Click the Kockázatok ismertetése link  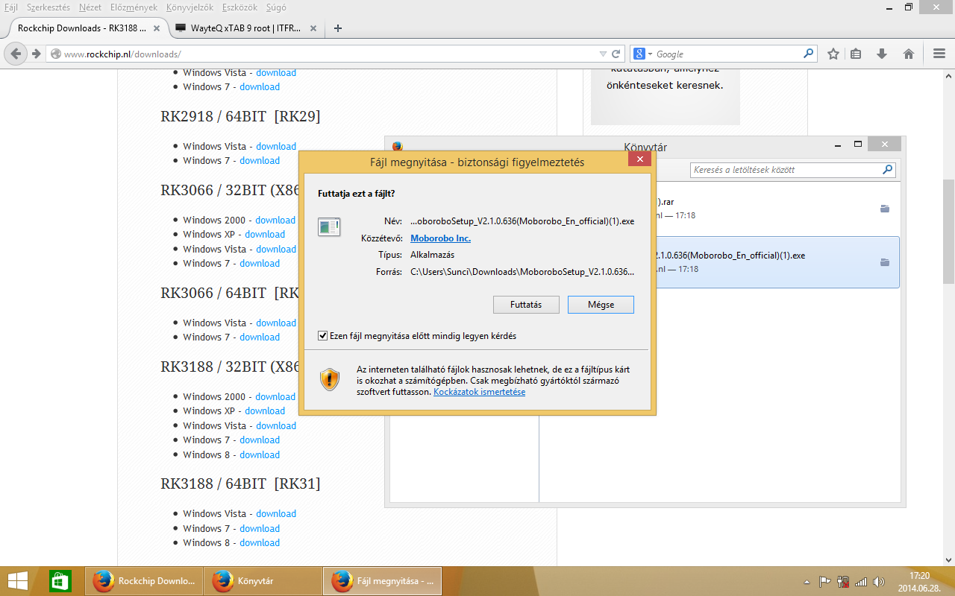coord(479,392)
